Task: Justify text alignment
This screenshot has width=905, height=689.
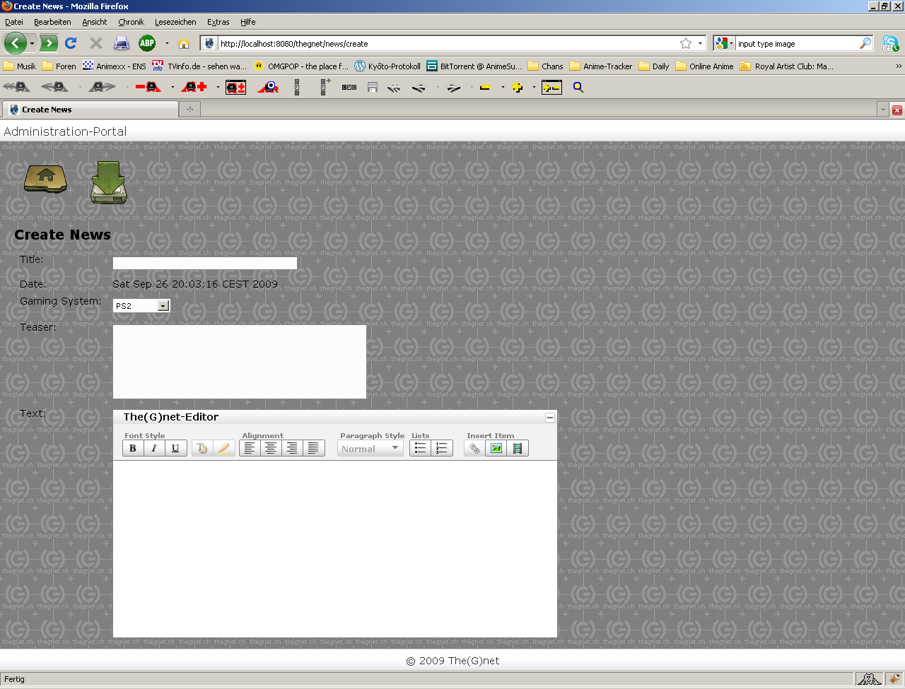Action: tap(313, 448)
